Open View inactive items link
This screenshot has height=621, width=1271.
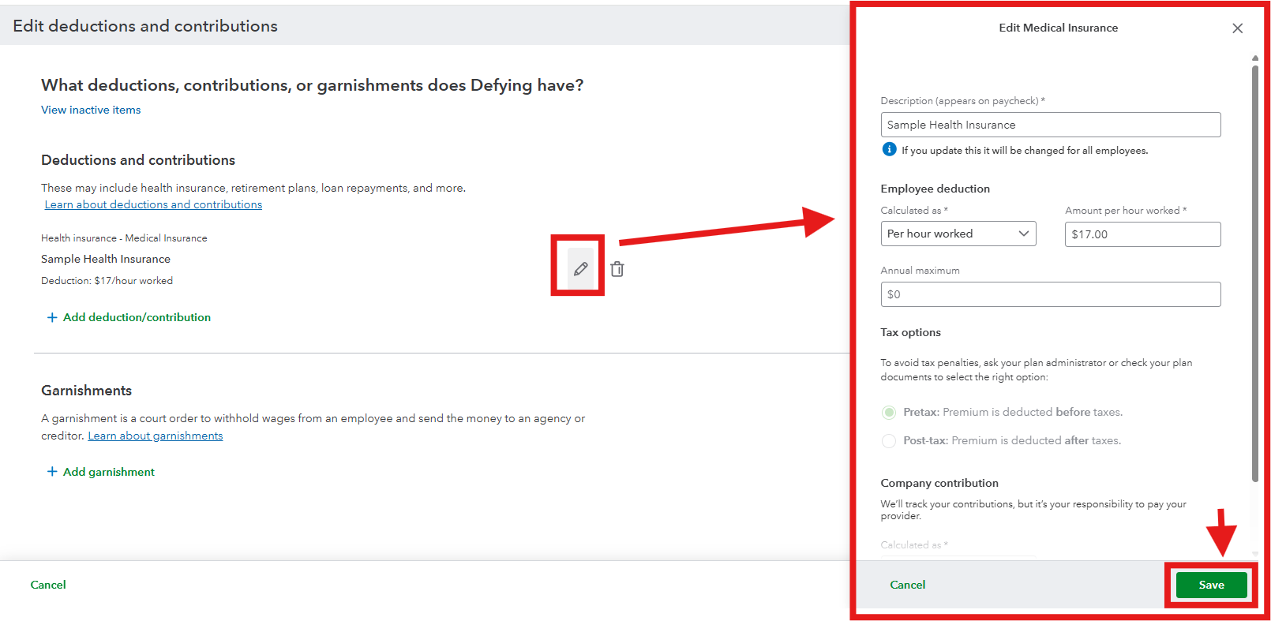[x=91, y=110]
